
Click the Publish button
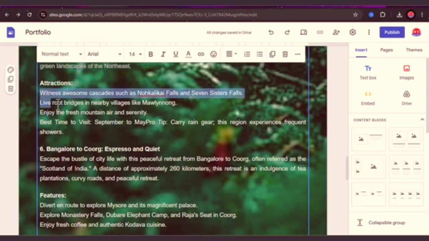(392, 32)
